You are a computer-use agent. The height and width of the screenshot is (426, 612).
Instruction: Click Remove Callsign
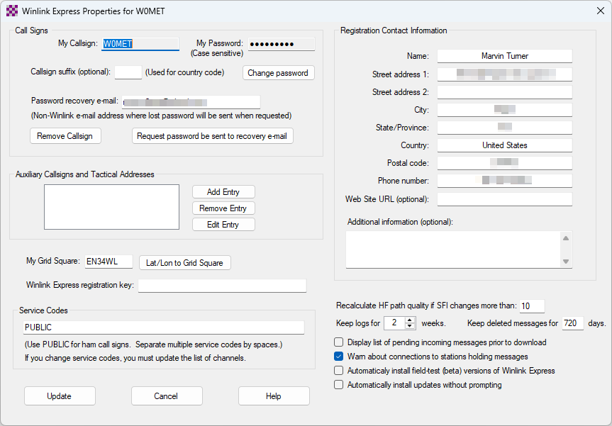65,135
